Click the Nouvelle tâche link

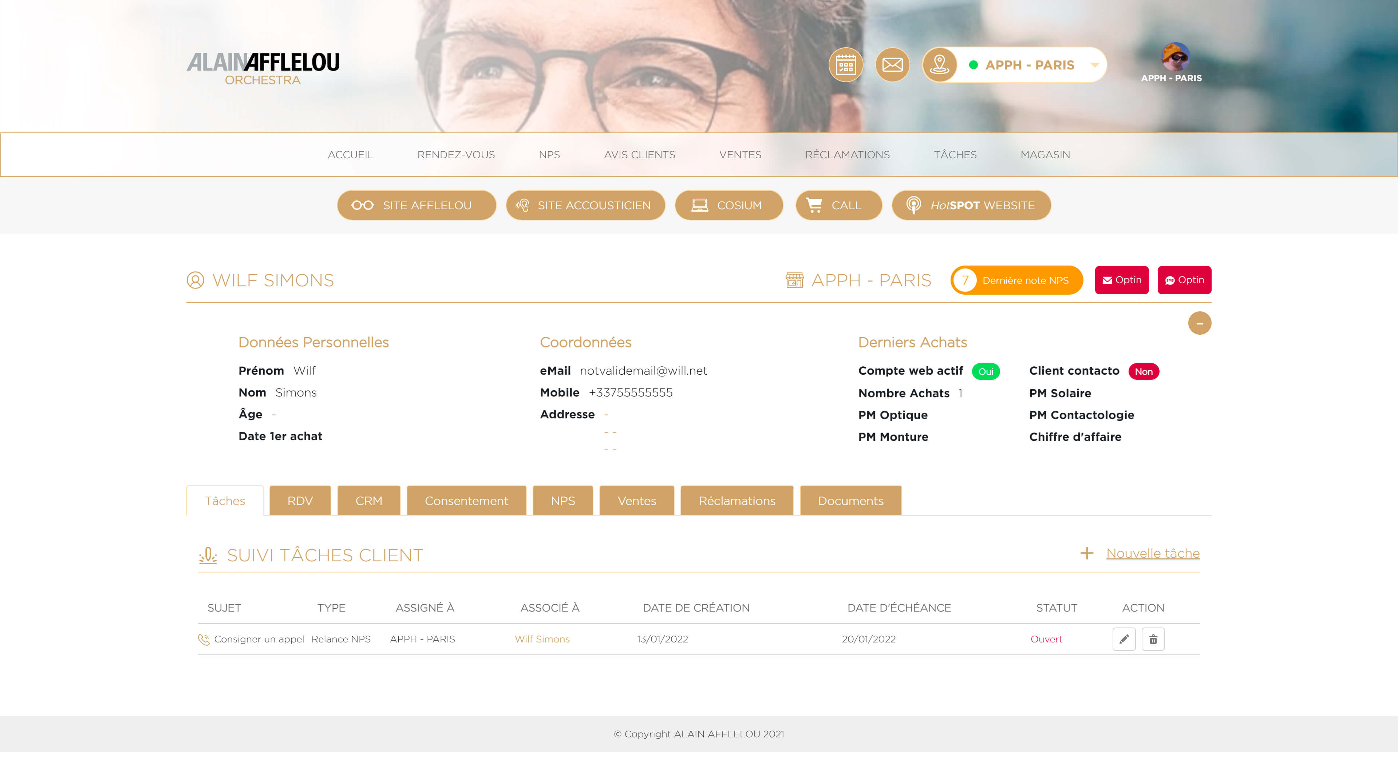1153,553
